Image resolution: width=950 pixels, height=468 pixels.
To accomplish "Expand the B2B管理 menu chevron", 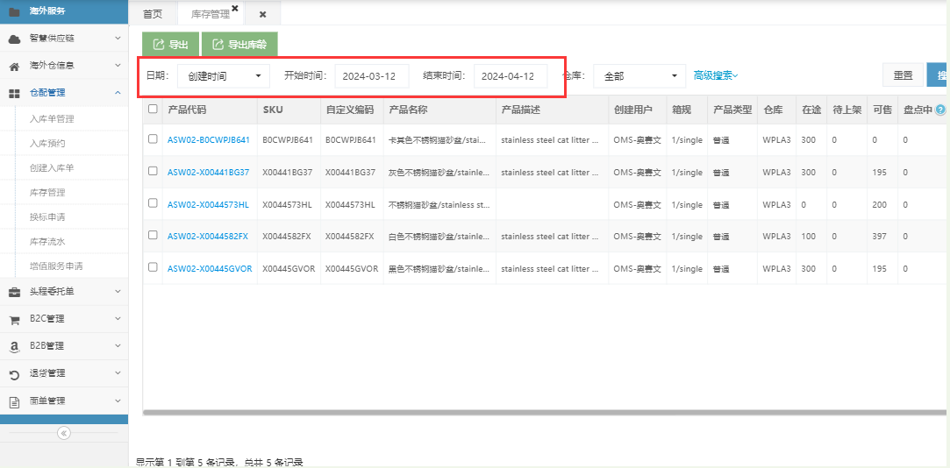I will 118,346.
